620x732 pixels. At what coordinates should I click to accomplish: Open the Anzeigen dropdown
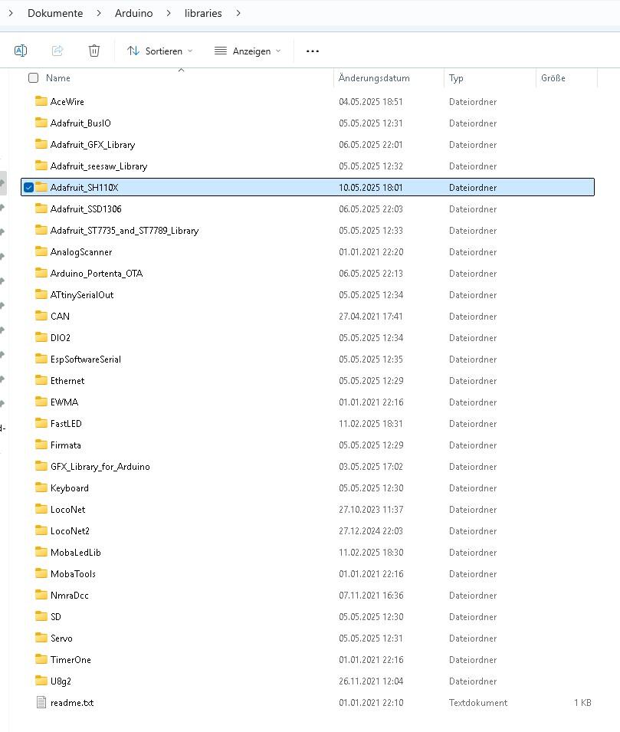(x=248, y=51)
